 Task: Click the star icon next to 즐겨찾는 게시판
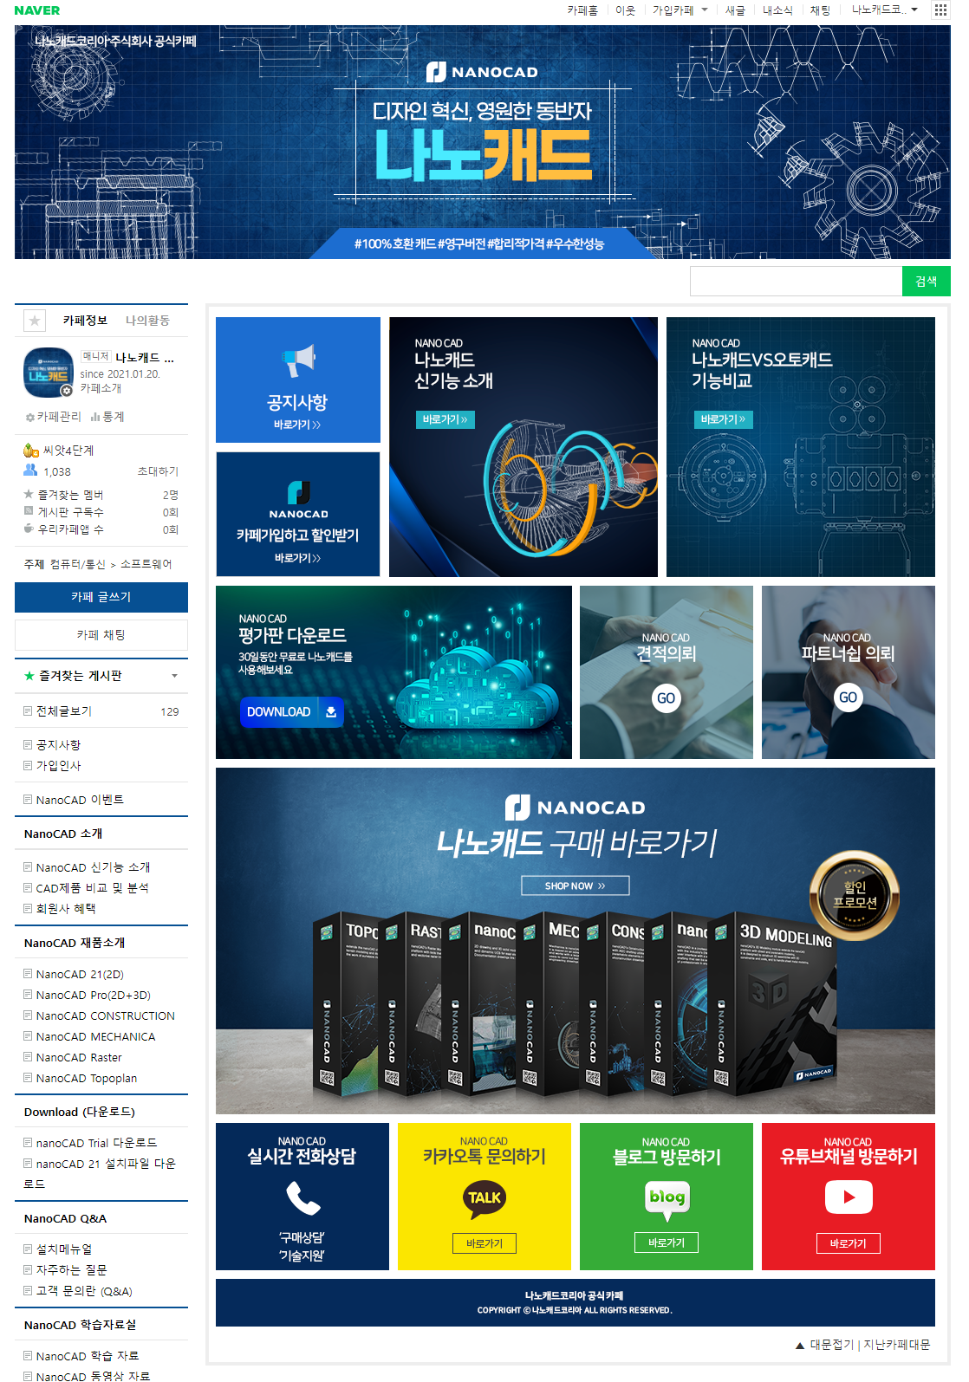click(29, 676)
